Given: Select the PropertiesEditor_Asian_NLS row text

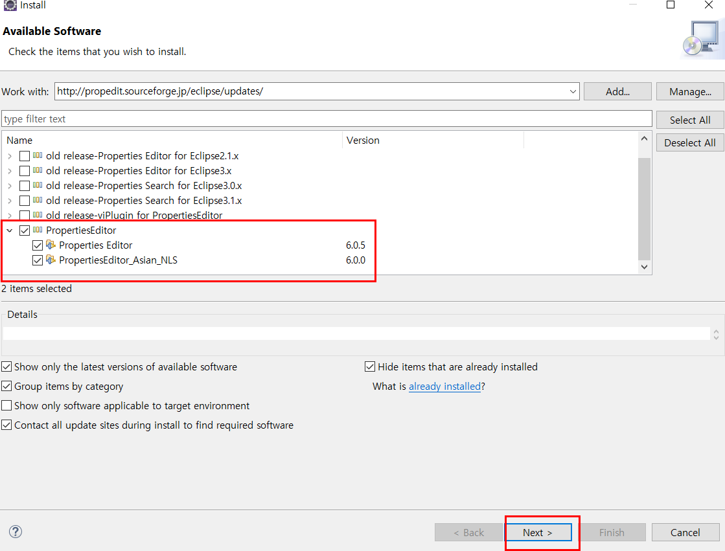Looking at the screenshot, I should (x=119, y=260).
